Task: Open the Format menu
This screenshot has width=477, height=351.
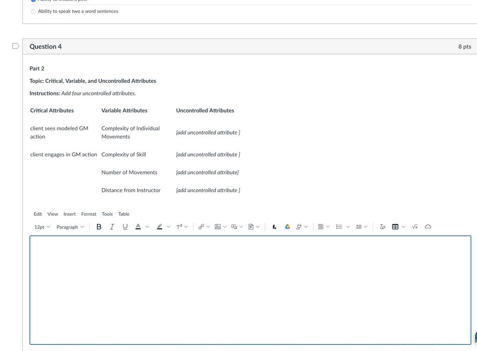Action: click(89, 214)
